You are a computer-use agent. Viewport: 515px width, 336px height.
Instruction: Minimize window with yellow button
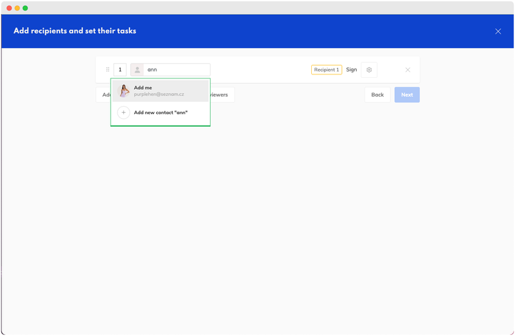17,8
